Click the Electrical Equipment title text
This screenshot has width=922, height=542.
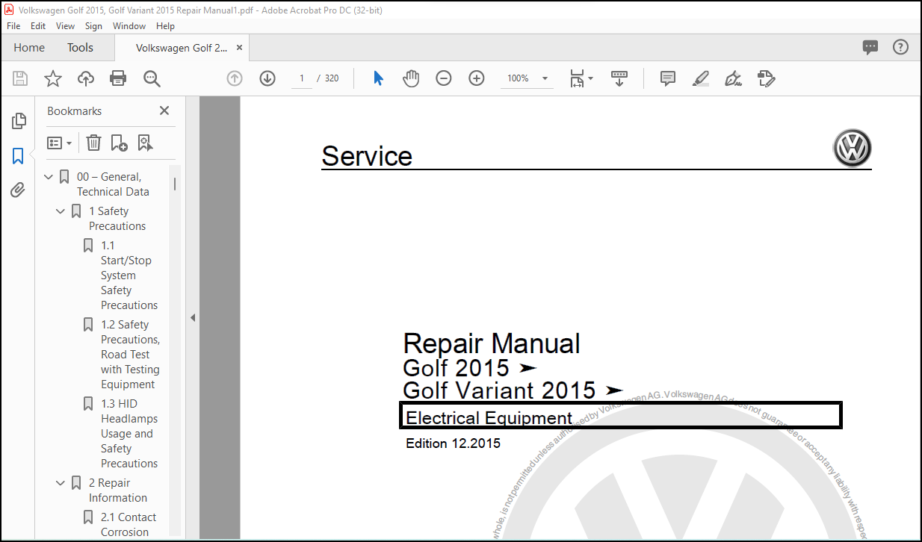click(x=489, y=418)
